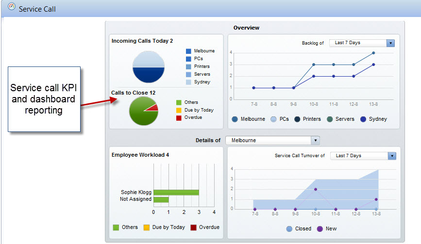Click the New legend marker
This screenshot has width=421, height=244.
point(320,228)
